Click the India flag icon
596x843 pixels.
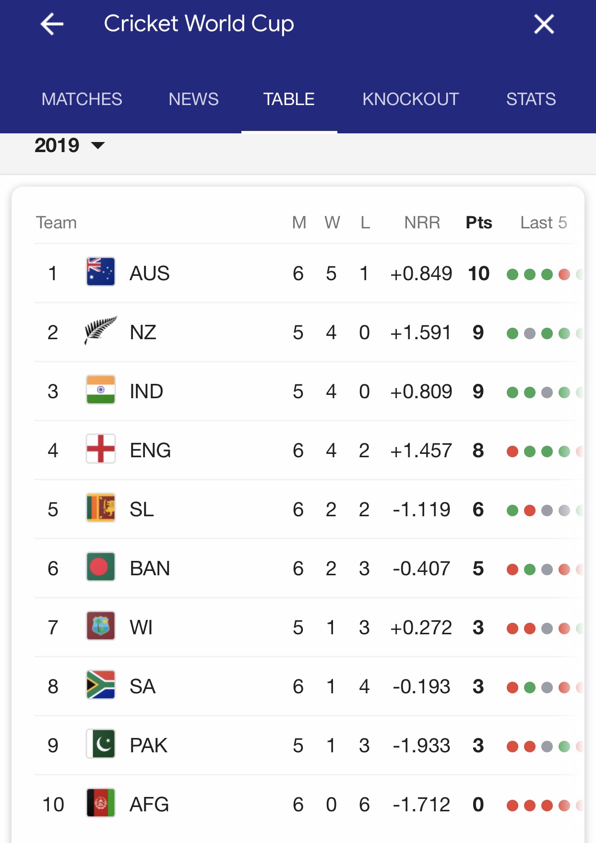[x=101, y=390]
